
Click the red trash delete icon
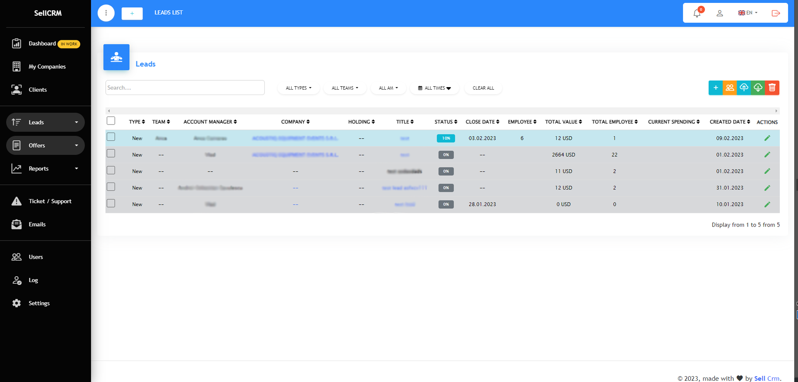(772, 88)
